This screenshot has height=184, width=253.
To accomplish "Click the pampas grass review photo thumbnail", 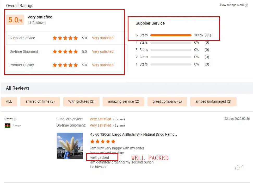I will [x=70, y=146].
